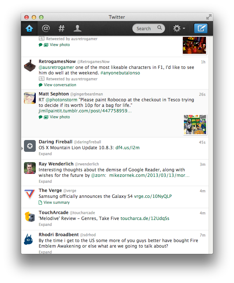The image size is (234, 283).
Task: Click the conversation bubble in Matt Sephton's tweet
Action: [x=41, y=117]
